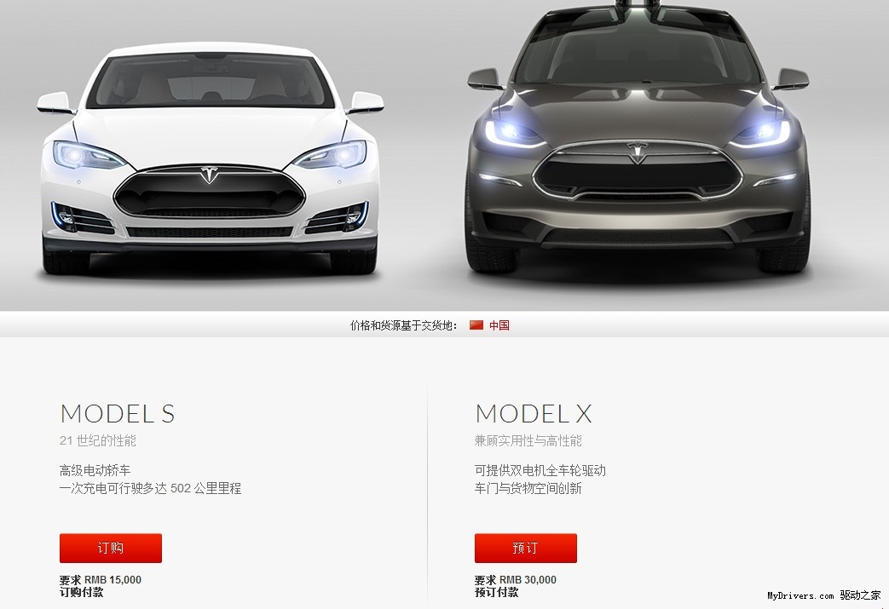Select the China flag icon
The width and height of the screenshot is (889, 609).
coord(476,325)
